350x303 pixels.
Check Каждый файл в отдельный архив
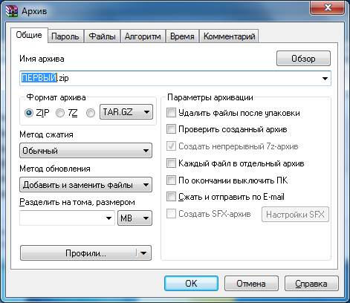[171, 163]
